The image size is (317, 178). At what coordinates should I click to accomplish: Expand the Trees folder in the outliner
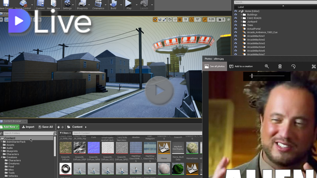241,25
